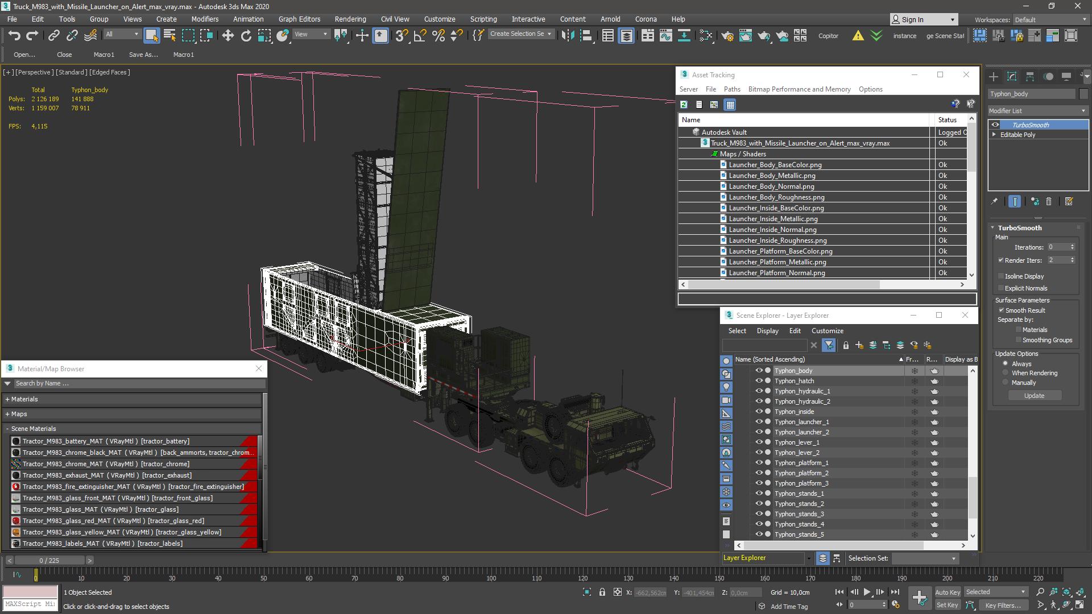Click Update button in TurboSmooth panel
This screenshot has height=614, width=1092.
pyautogui.click(x=1034, y=396)
